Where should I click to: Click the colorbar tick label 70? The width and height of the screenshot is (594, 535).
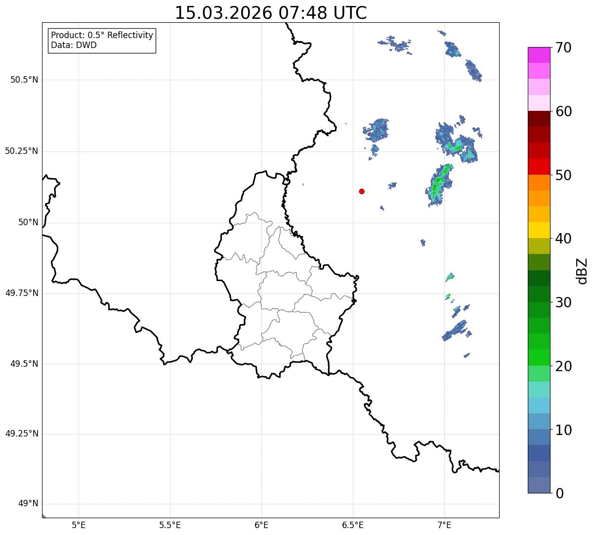563,48
